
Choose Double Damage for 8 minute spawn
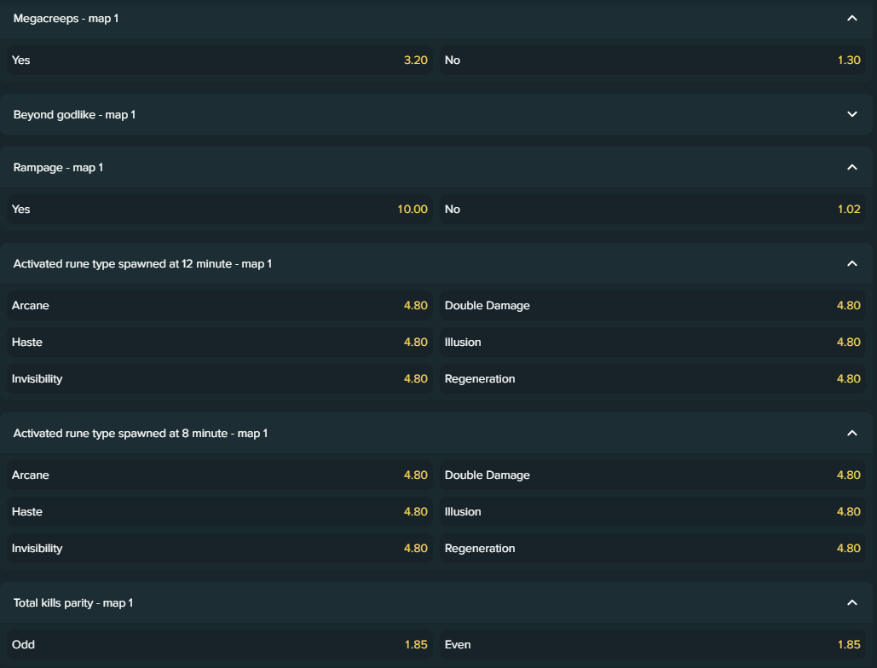click(652, 475)
